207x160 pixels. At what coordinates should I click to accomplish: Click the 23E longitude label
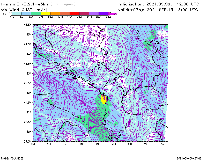coord(163,144)
